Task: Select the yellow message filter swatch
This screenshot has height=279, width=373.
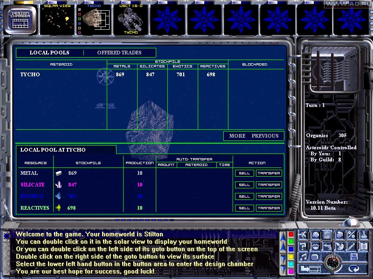Action: point(291,257)
